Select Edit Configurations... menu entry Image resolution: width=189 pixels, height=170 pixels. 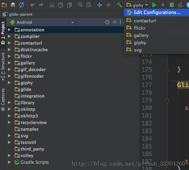click(x=156, y=12)
